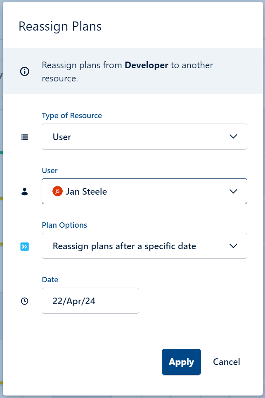Click Cancel to dismiss the dialog

[x=226, y=362]
